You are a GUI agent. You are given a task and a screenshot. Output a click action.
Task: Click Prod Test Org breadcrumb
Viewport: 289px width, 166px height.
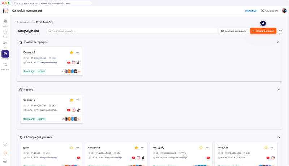[44, 22]
